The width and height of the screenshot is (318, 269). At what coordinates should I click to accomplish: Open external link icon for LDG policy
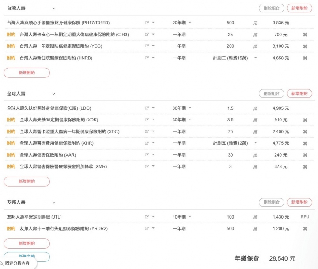click(147, 108)
